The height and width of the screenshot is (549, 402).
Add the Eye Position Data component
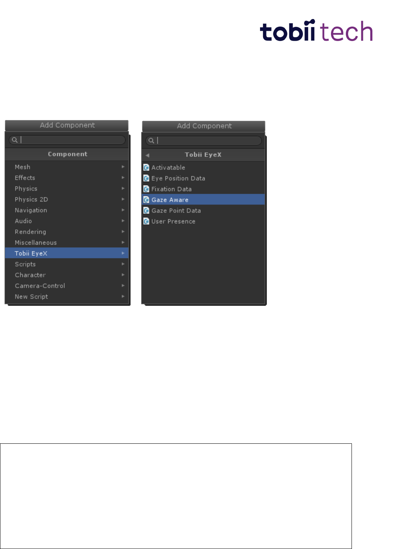tap(203, 178)
